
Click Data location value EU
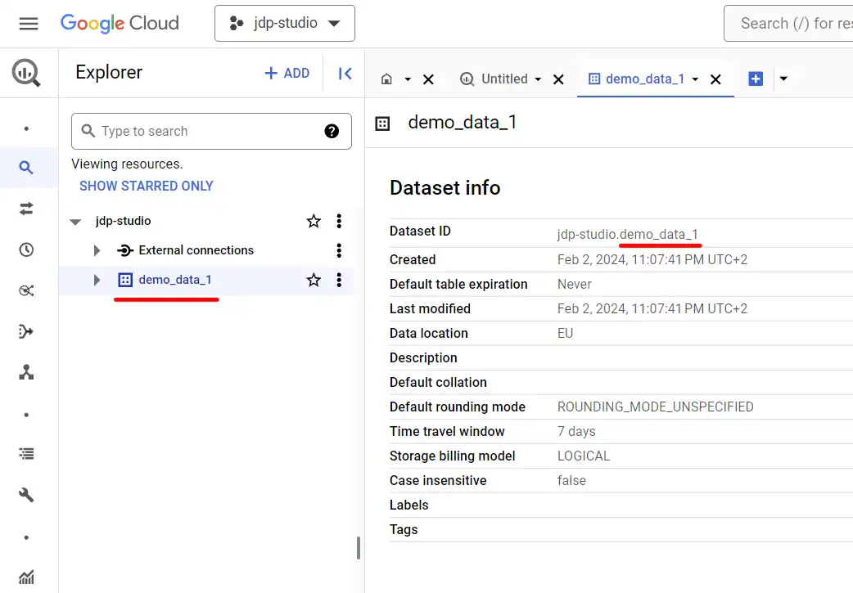pos(565,333)
